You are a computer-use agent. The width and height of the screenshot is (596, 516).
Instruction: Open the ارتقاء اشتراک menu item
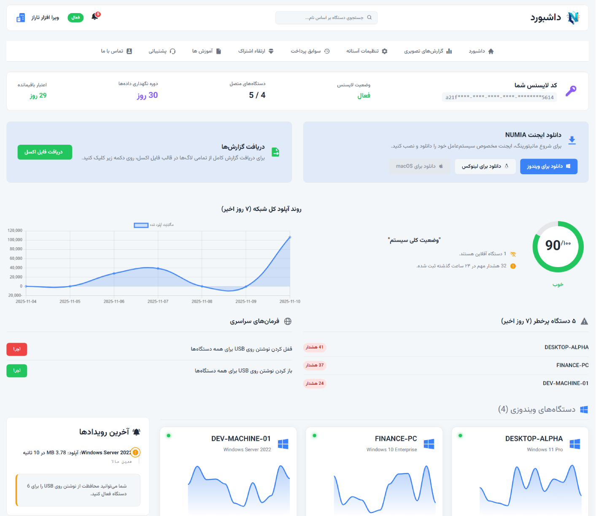click(x=256, y=51)
